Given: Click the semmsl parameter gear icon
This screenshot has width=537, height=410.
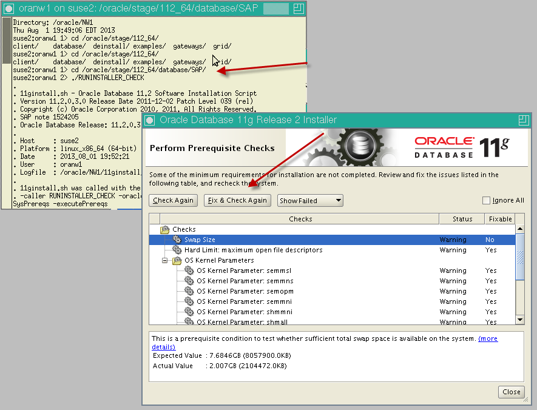Looking at the screenshot, I should point(189,271).
